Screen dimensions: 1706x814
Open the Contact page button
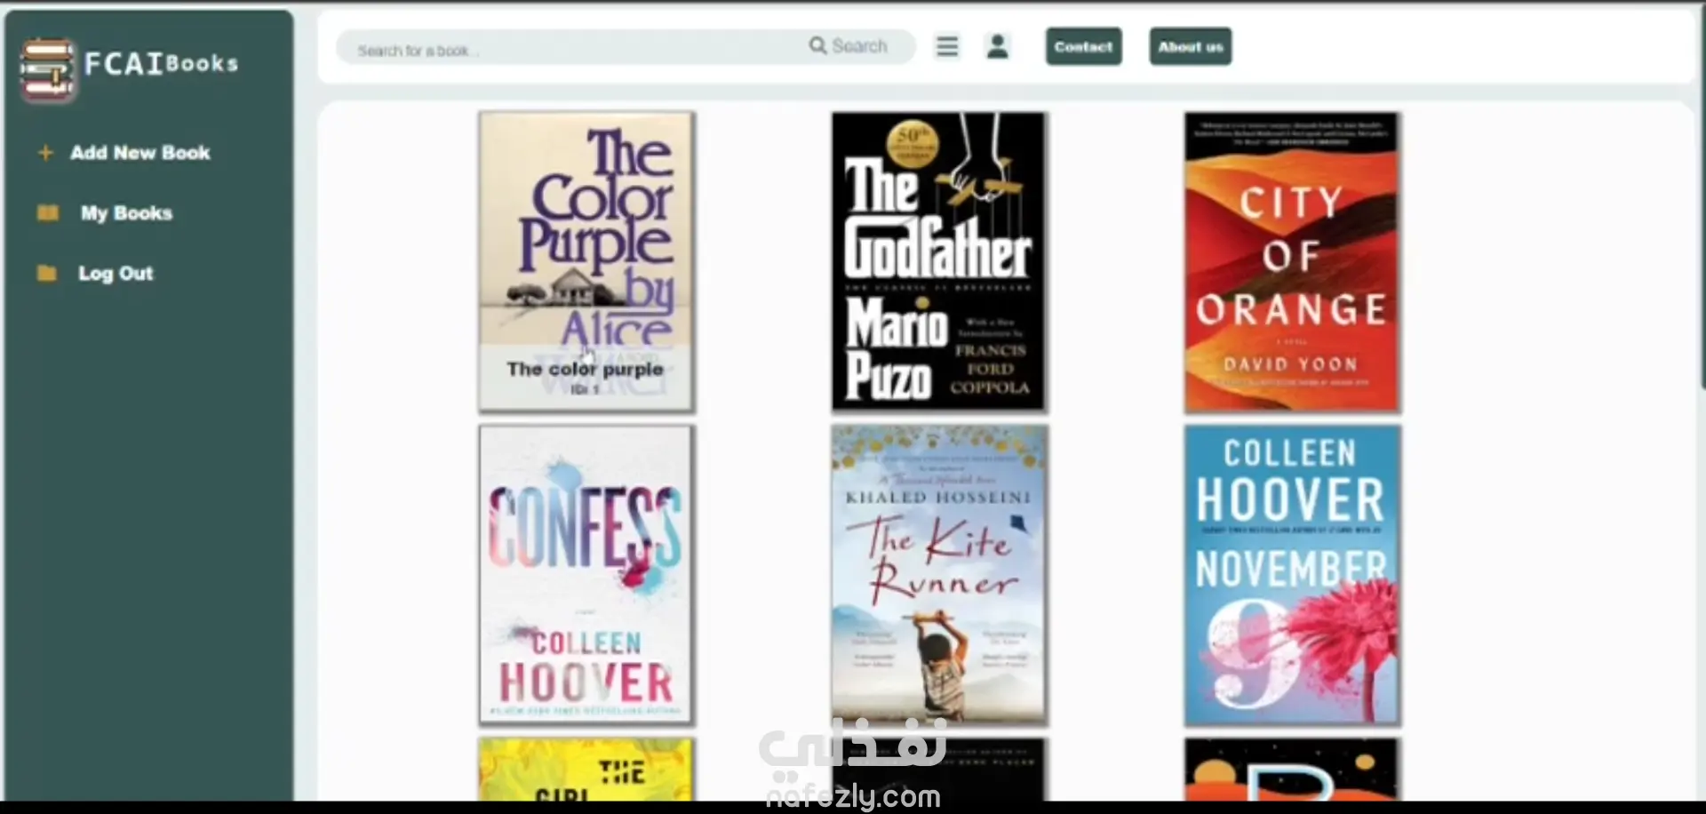[x=1083, y=46]
